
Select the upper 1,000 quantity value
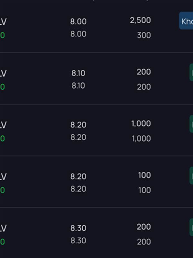coord(141,124)
